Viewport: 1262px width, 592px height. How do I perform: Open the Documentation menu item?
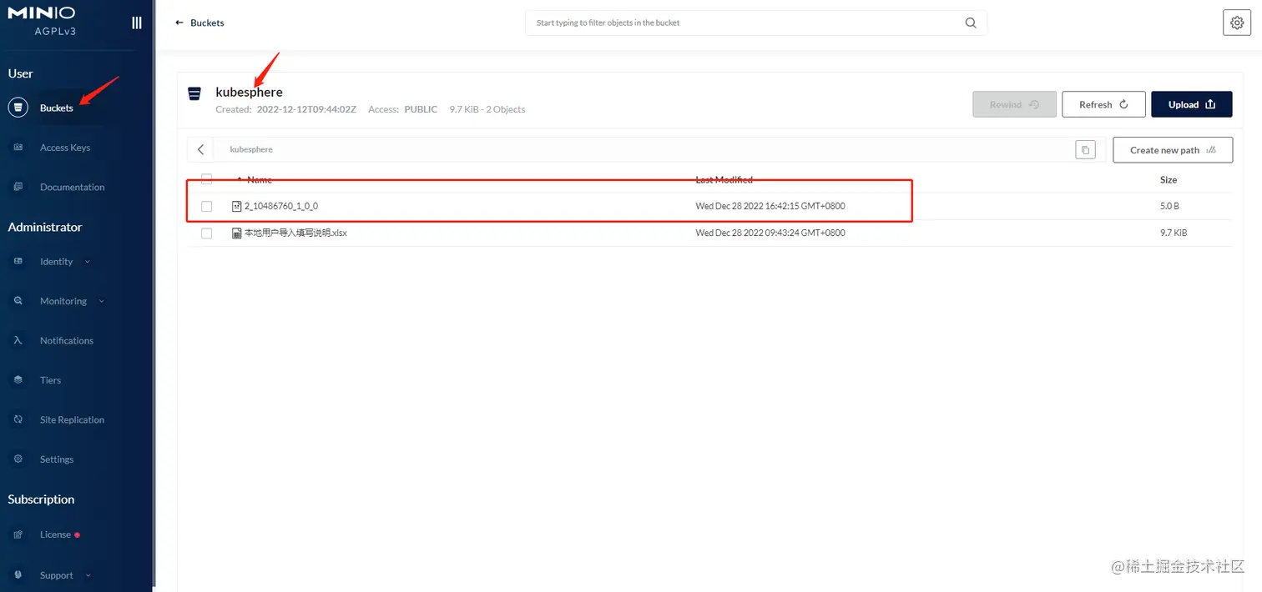coord(73,187)
